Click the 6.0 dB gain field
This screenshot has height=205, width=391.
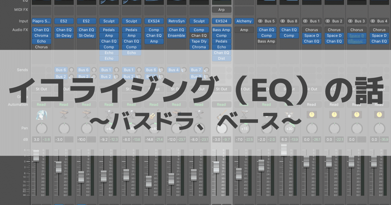click(x=284, y=140)
